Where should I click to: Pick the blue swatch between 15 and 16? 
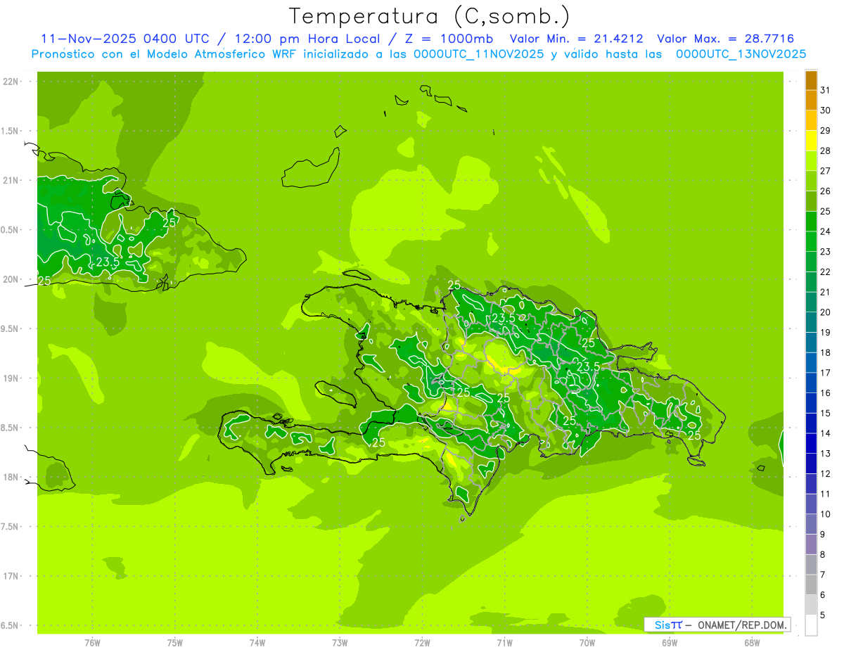pos(811,403)
